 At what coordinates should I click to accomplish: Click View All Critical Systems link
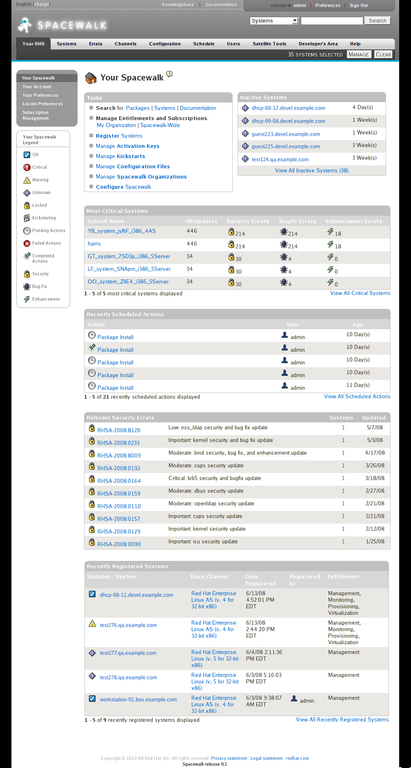pyautogui.click(x=360, y=293)
